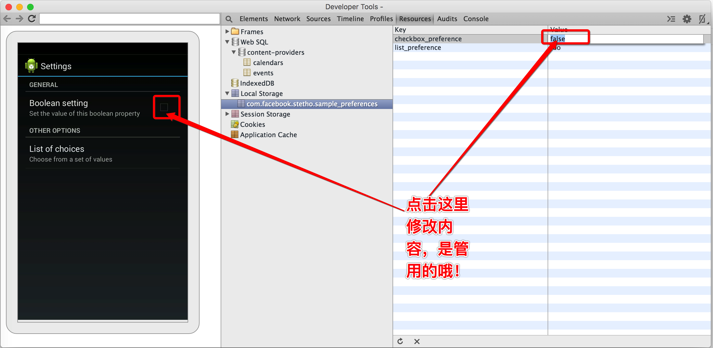
Task: Reload the page with the reload arrow
Action: click(32, 19)
